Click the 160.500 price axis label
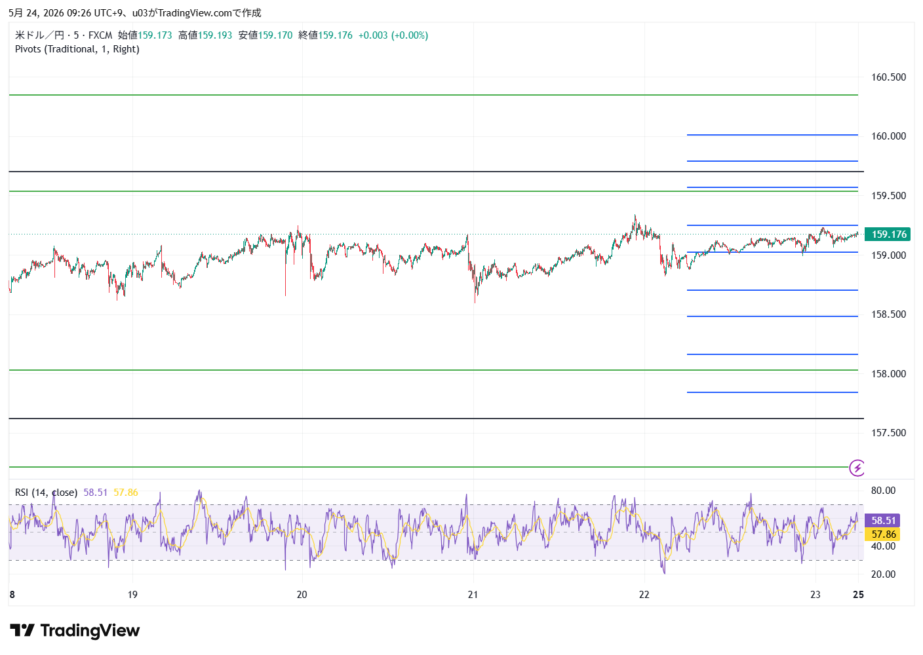Screen dimensions: 923x655 click(888, 77)
